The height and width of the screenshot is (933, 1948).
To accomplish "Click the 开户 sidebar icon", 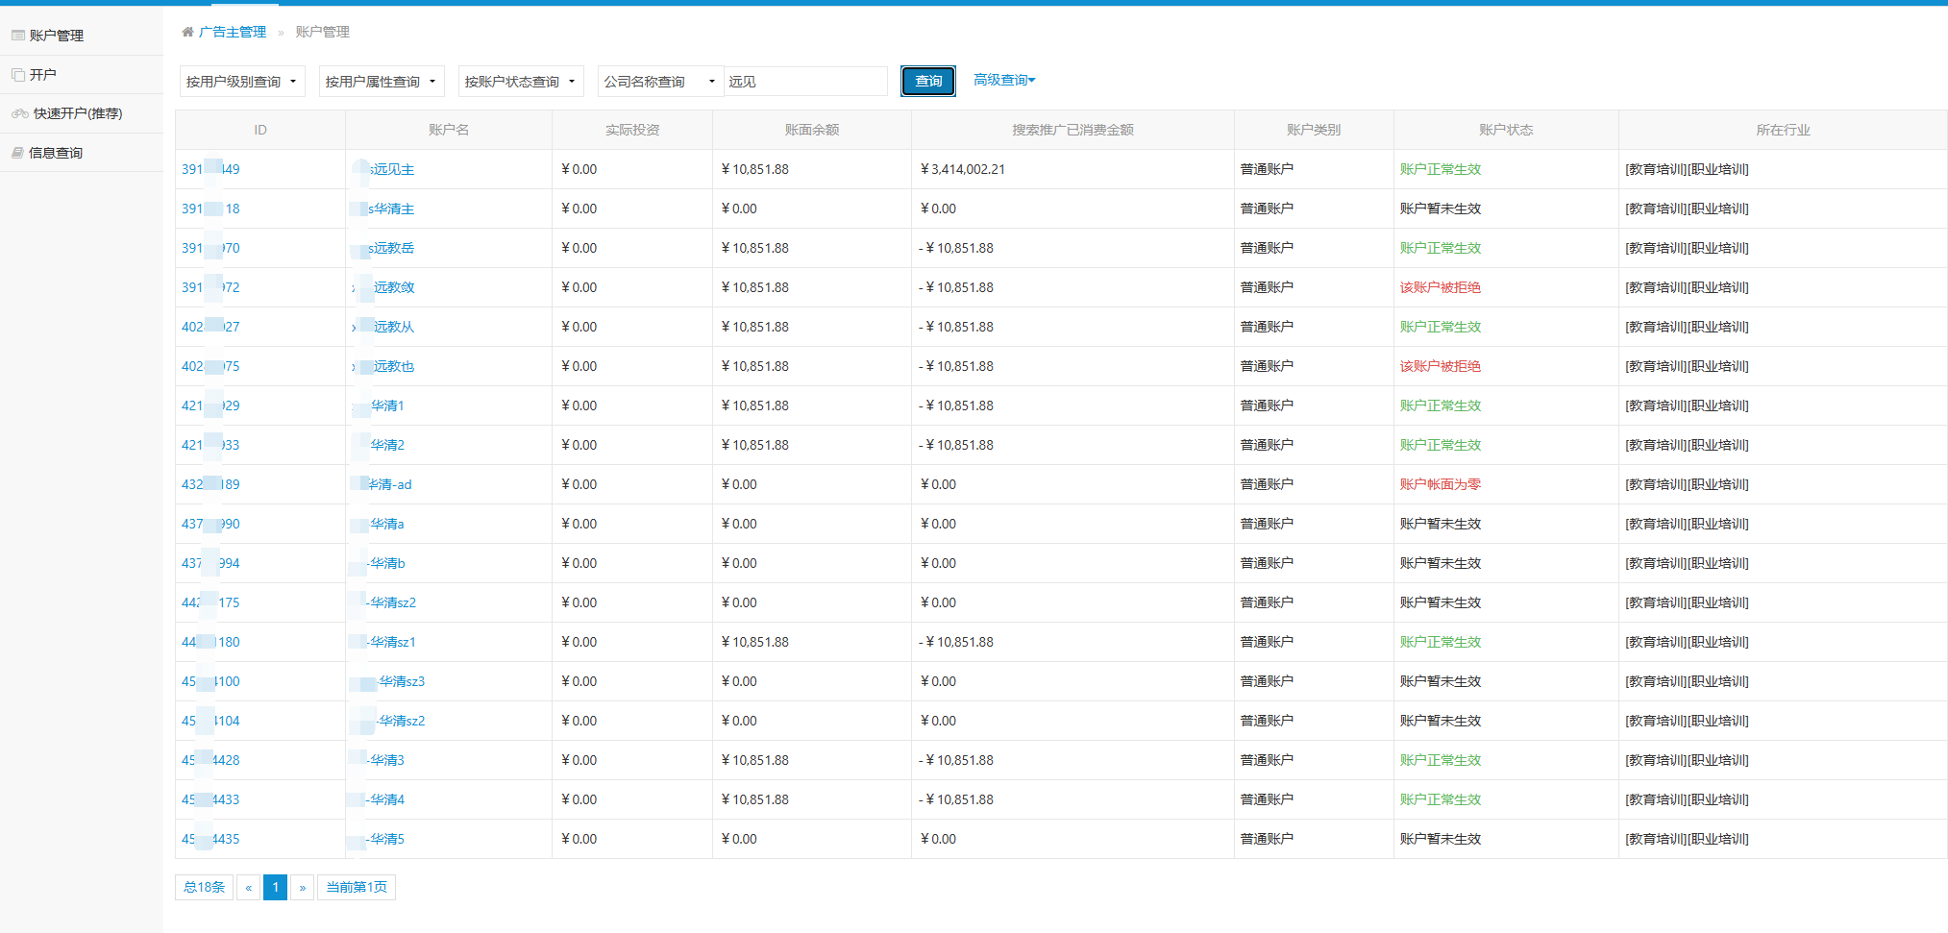I will (18, 75).
